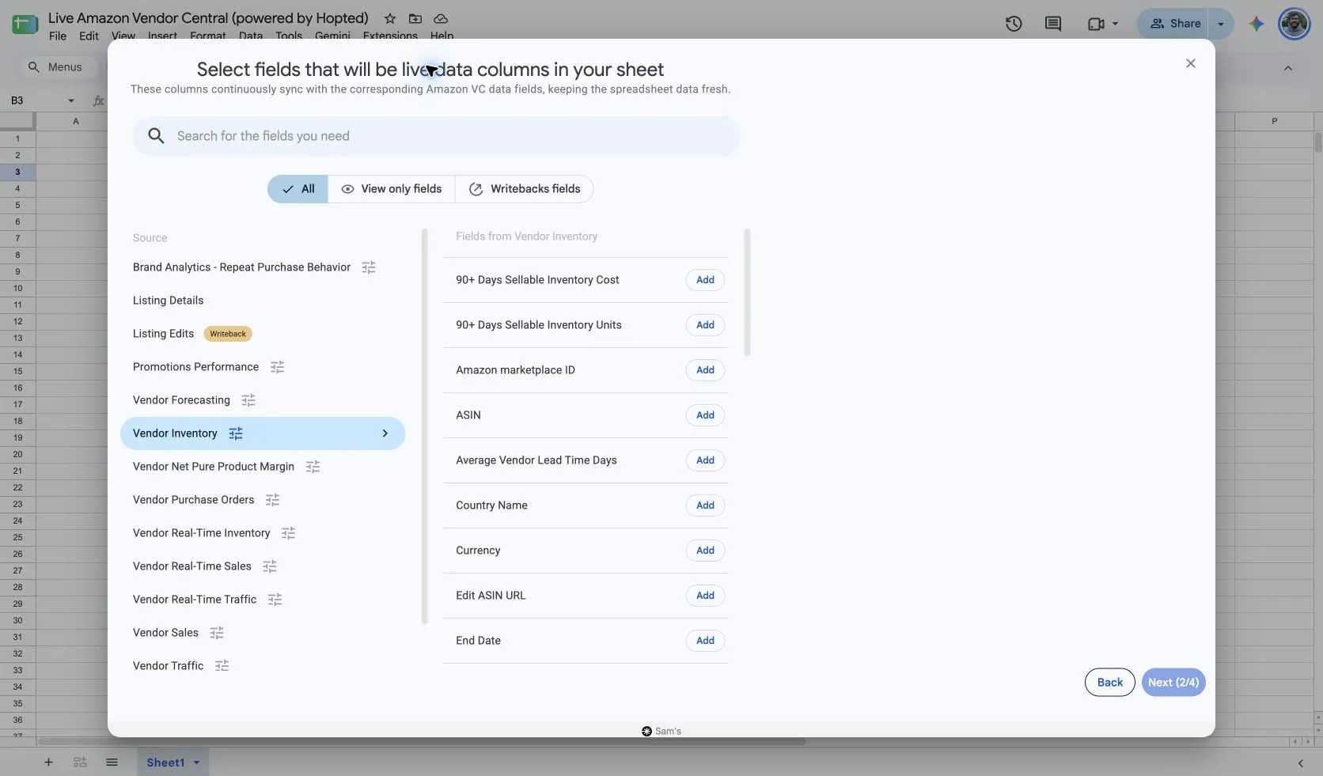
Task: Focus the fields search box
Action: [437, 136]
